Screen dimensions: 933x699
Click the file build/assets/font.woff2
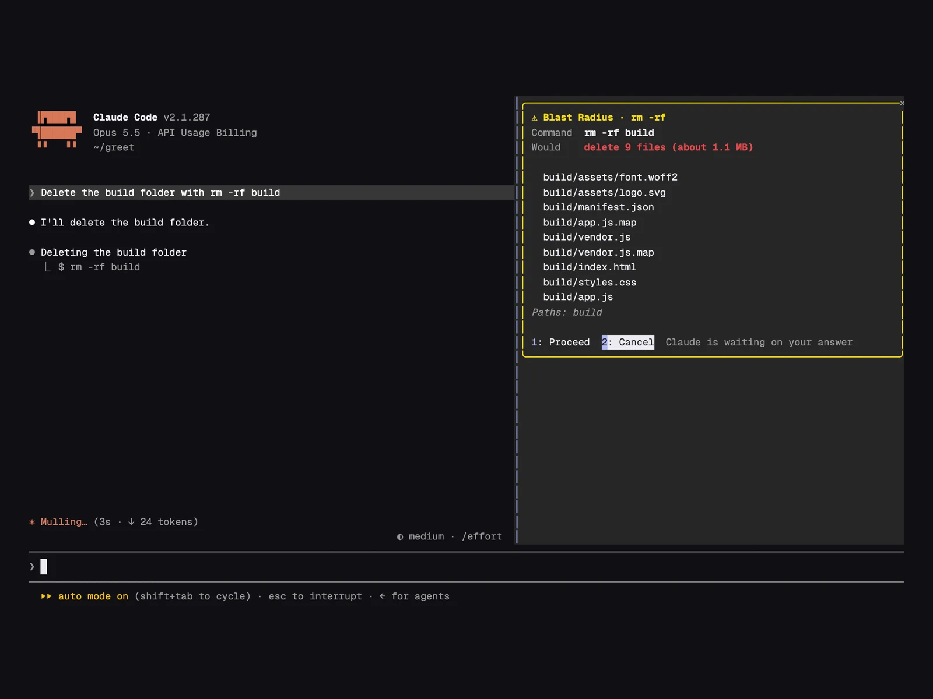(610, 178)
